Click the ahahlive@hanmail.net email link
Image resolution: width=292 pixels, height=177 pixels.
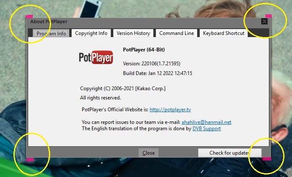click(206, 122)
